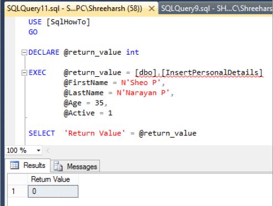Screen dimensions: 273x206
Task: Close the SQLQuery11.sql tab
Action: (152, 8)
